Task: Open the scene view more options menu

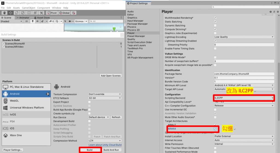Action: coord(121,18)
